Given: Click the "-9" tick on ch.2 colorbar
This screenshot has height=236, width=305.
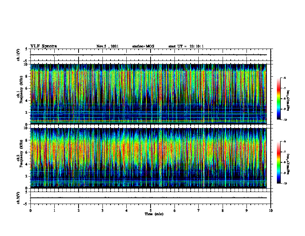Looking at the screenshot, I should (x=284, y=173).
